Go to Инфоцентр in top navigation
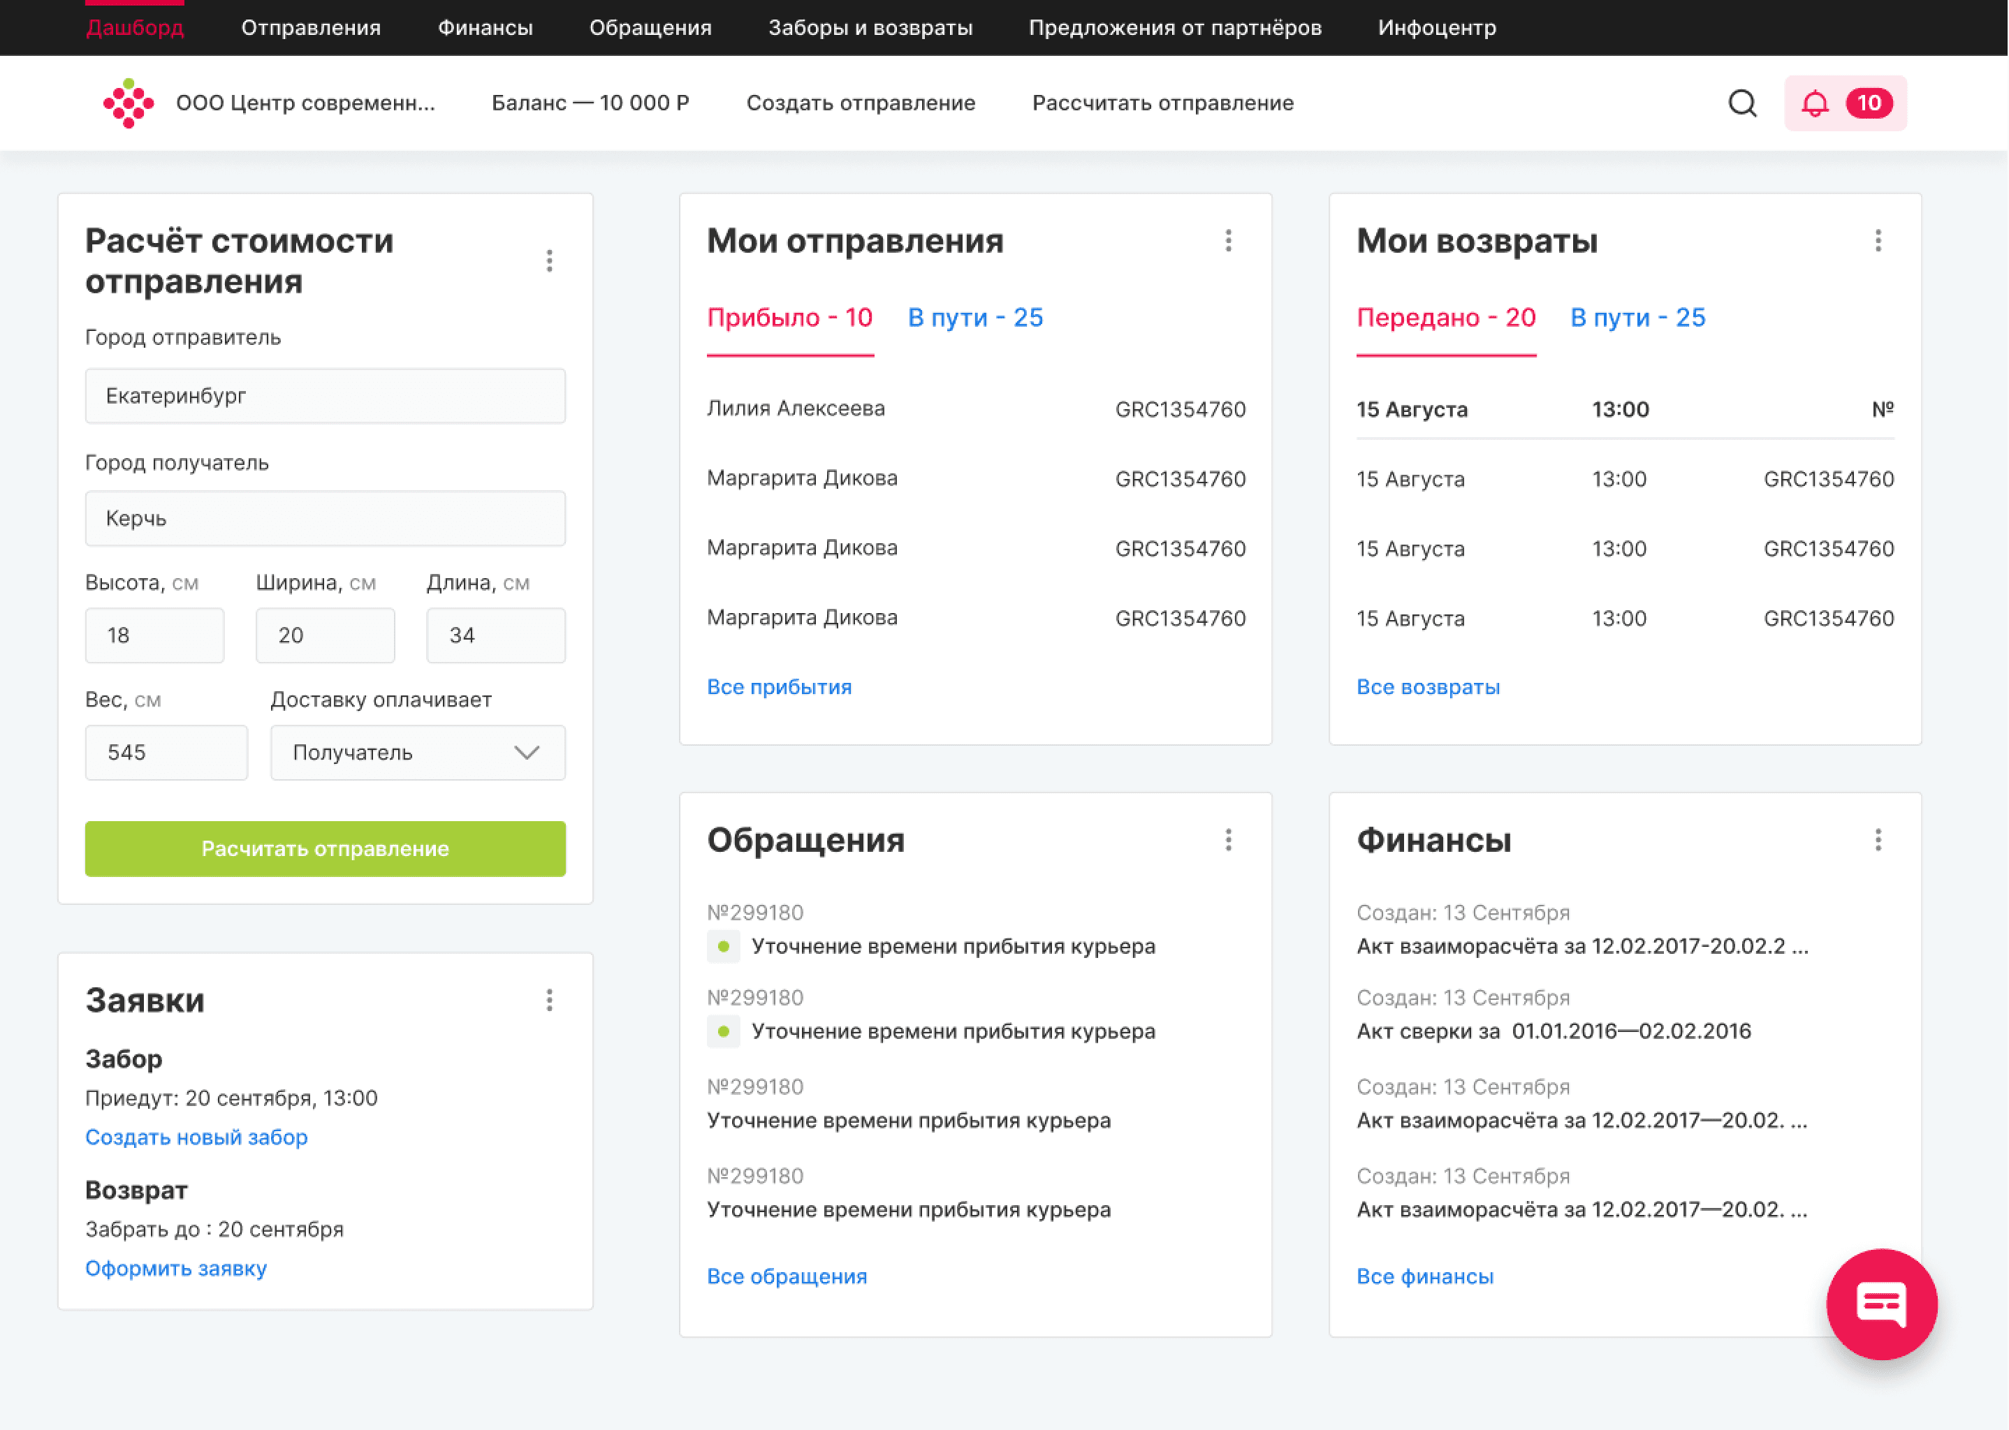This screenshot has width=2009, height=1430. (x=1436, y=27)
